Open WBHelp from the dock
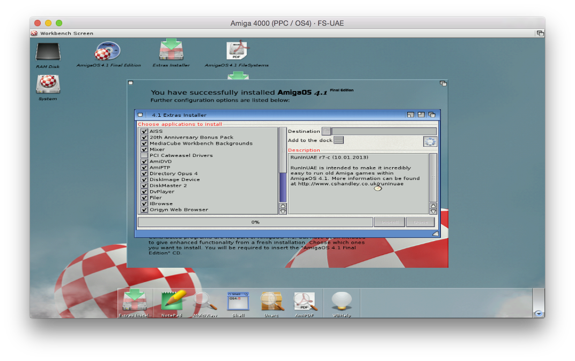The height and width of the screenshot is (361, 575). click(342, 304)
